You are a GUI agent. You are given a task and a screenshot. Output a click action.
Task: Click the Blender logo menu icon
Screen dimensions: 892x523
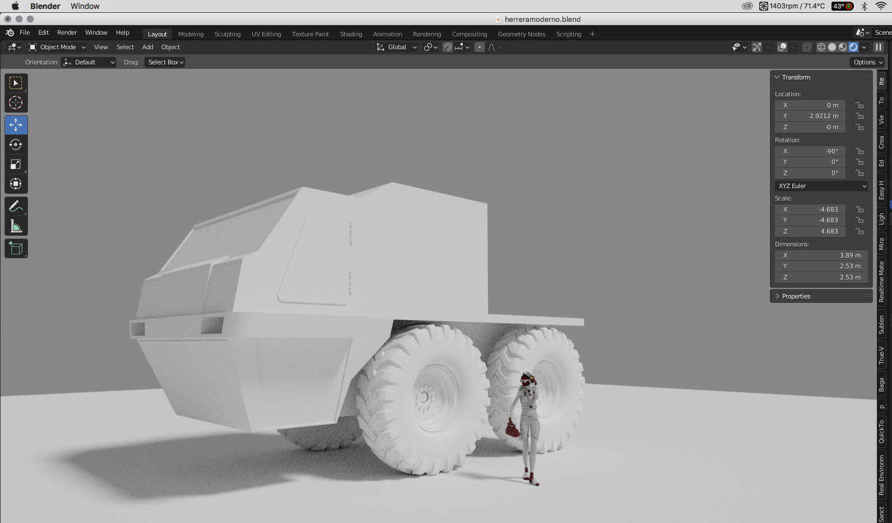click(x=10, y=32)
